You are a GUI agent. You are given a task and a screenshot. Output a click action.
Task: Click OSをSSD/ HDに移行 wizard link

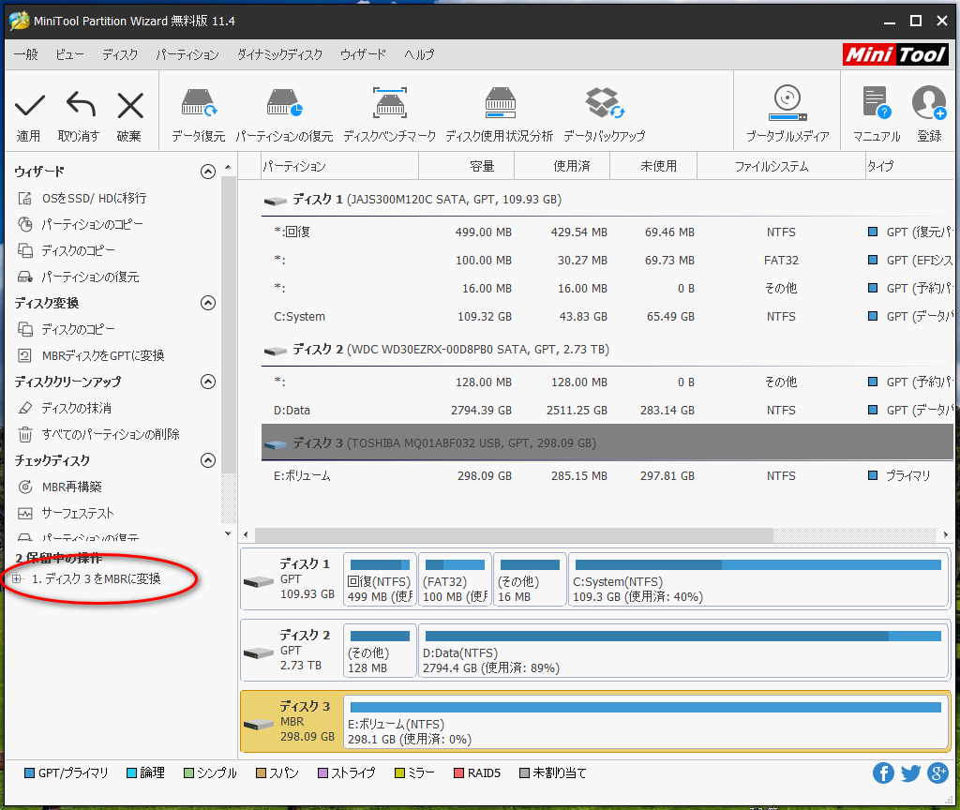click(x=94, y=198)
